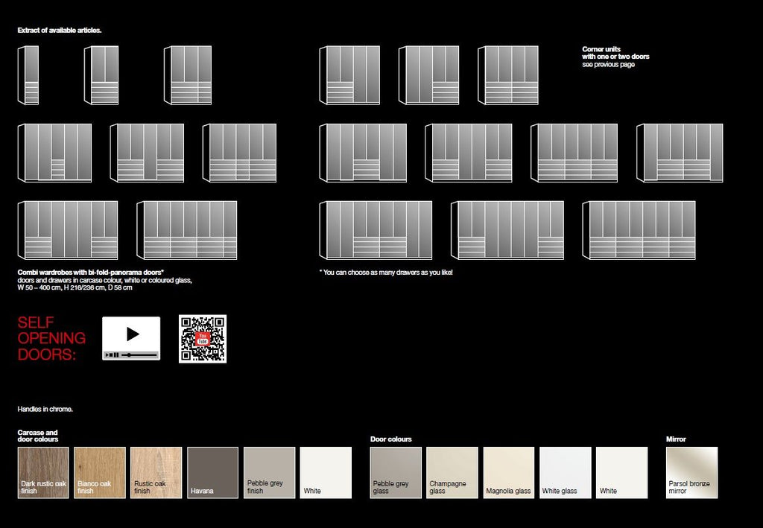The width and height of the screenshot is (763, 528).
Task: Click the Extract of available articles heading
Action: coord(60,30)
